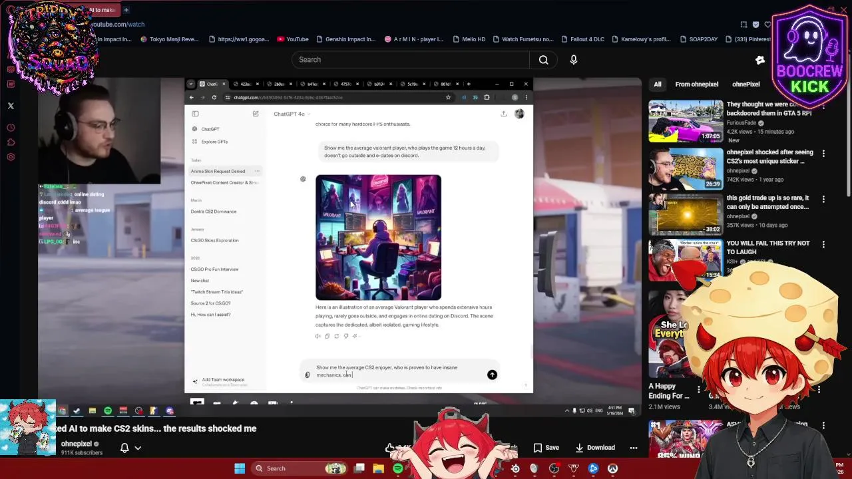The height and width of the screenshot is (479, 852).
Task: Open the Donk's CS2 Dominance chat
Action: (214, 212)
